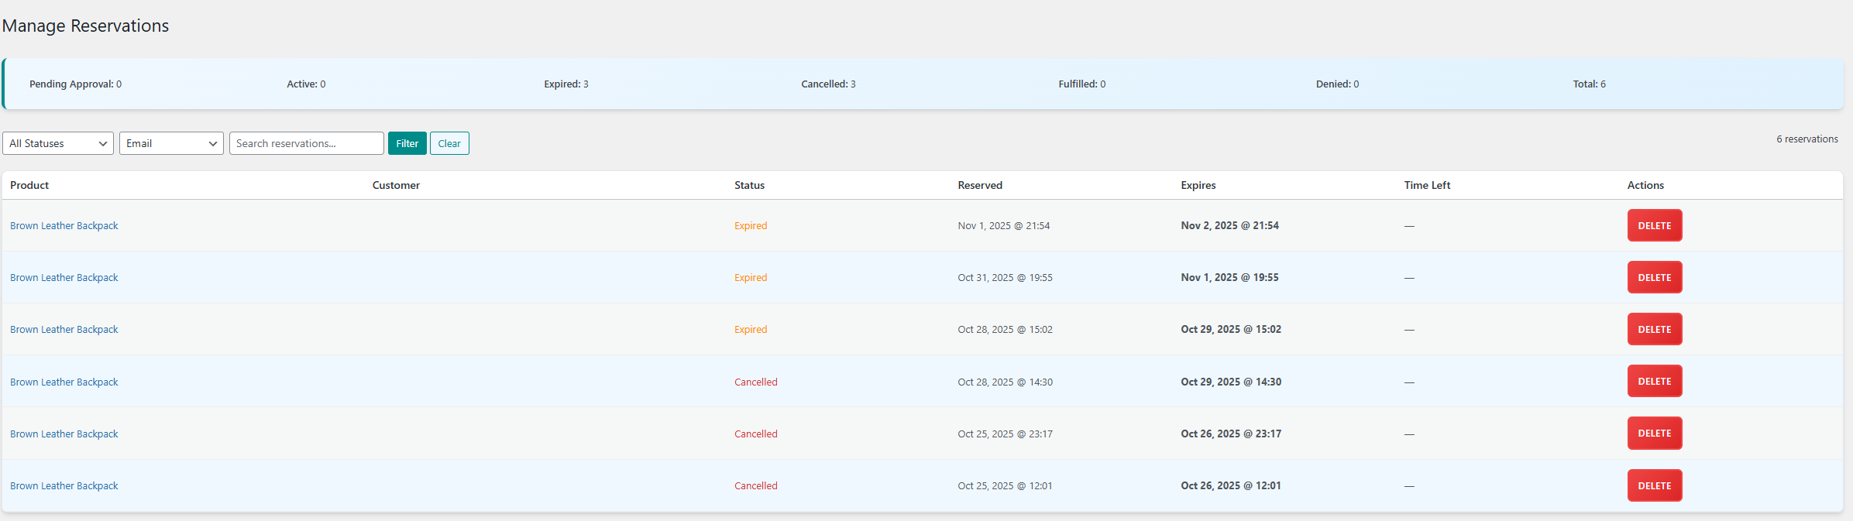Open Brown Leather Backpack link in fifth row
1853x521 pixels.
tap(64, 434)
